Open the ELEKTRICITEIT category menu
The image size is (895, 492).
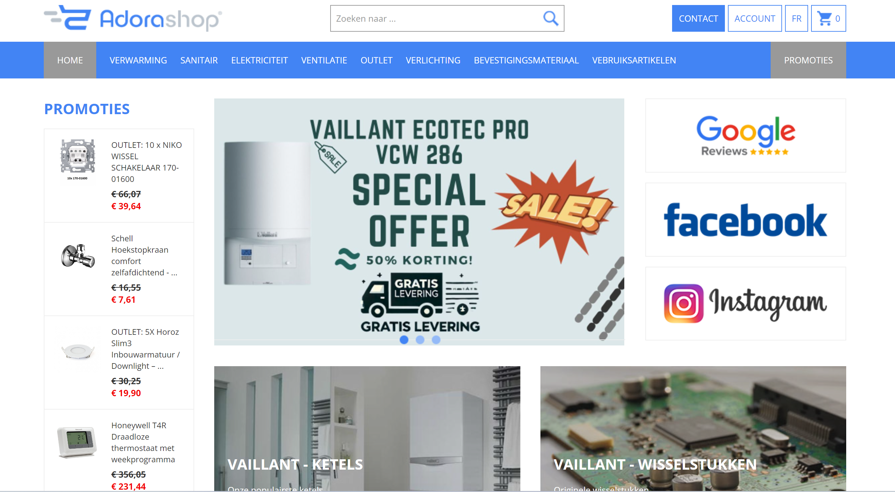point(260,60)
